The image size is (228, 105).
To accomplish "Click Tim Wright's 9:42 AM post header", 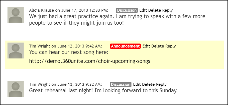I will point(65,46).
